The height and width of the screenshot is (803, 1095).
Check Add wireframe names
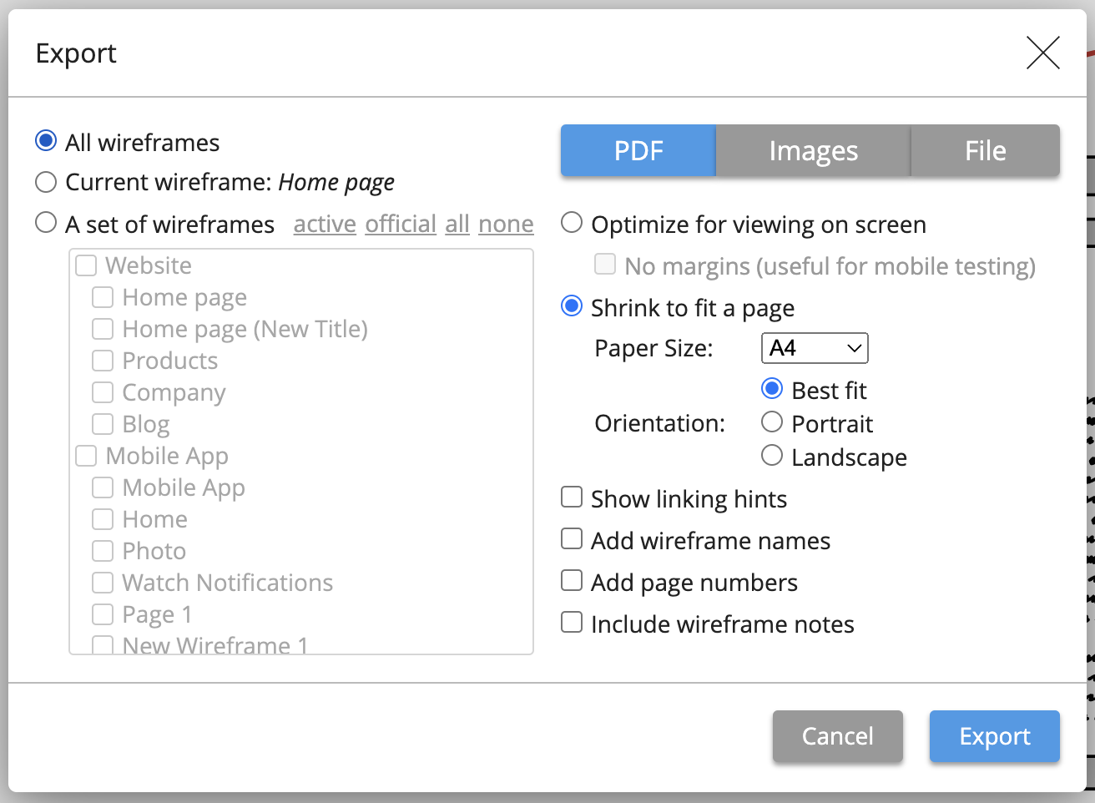coord(572,539)
